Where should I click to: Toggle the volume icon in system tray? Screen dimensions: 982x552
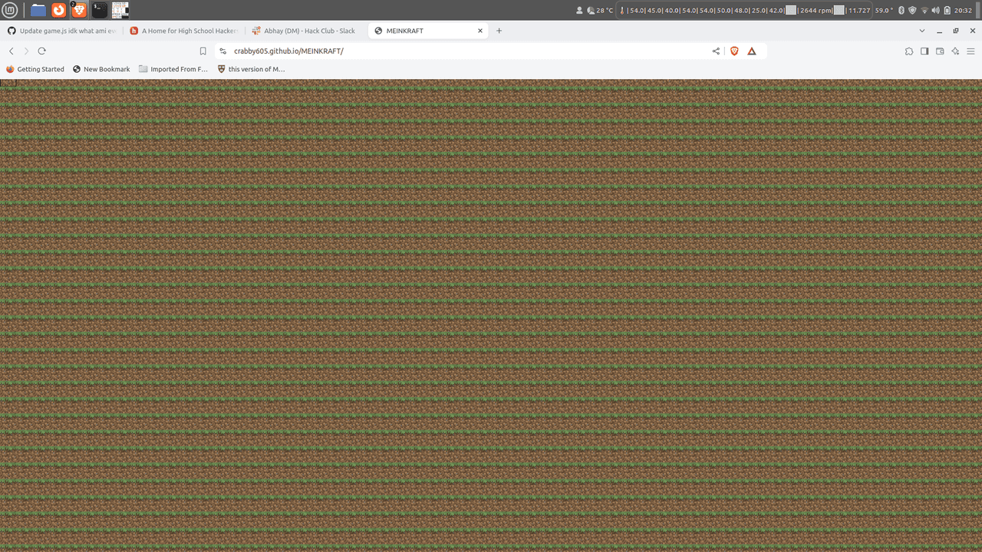935,10
